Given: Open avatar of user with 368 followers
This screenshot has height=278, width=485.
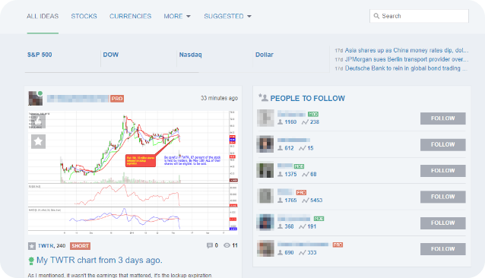Looking at the screenshot, I should (265, 223).
